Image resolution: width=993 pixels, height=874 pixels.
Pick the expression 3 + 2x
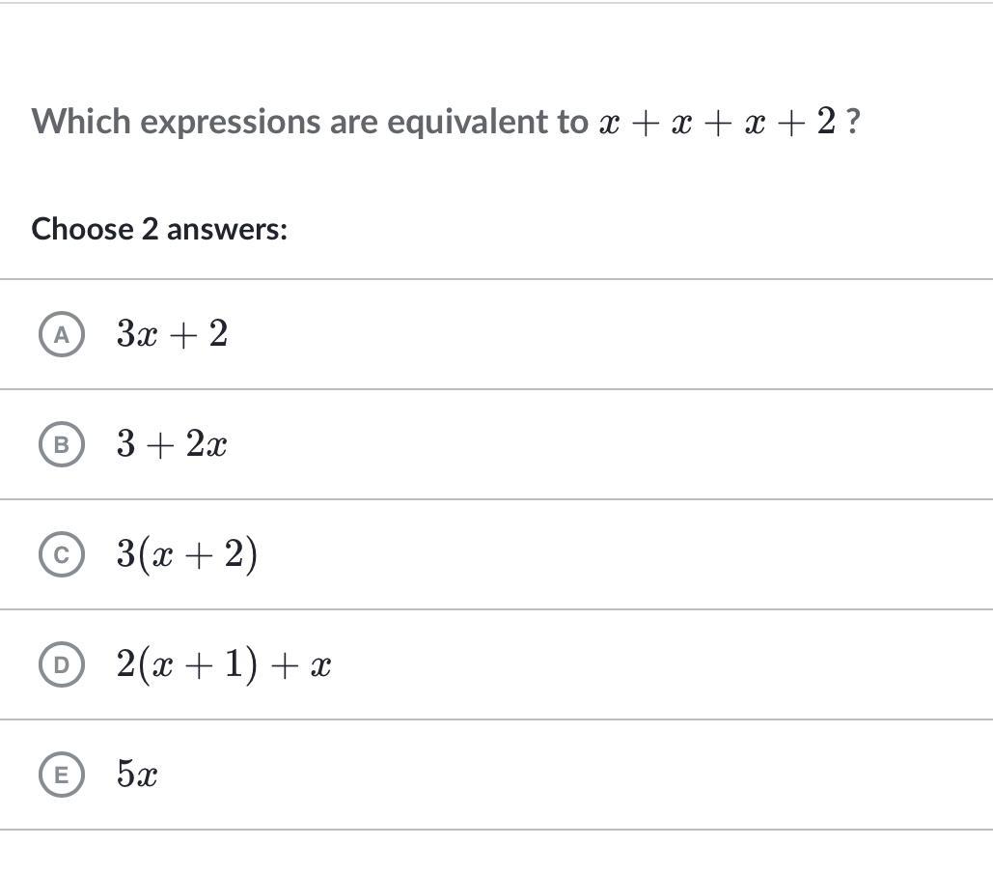[x=172, y=443]
